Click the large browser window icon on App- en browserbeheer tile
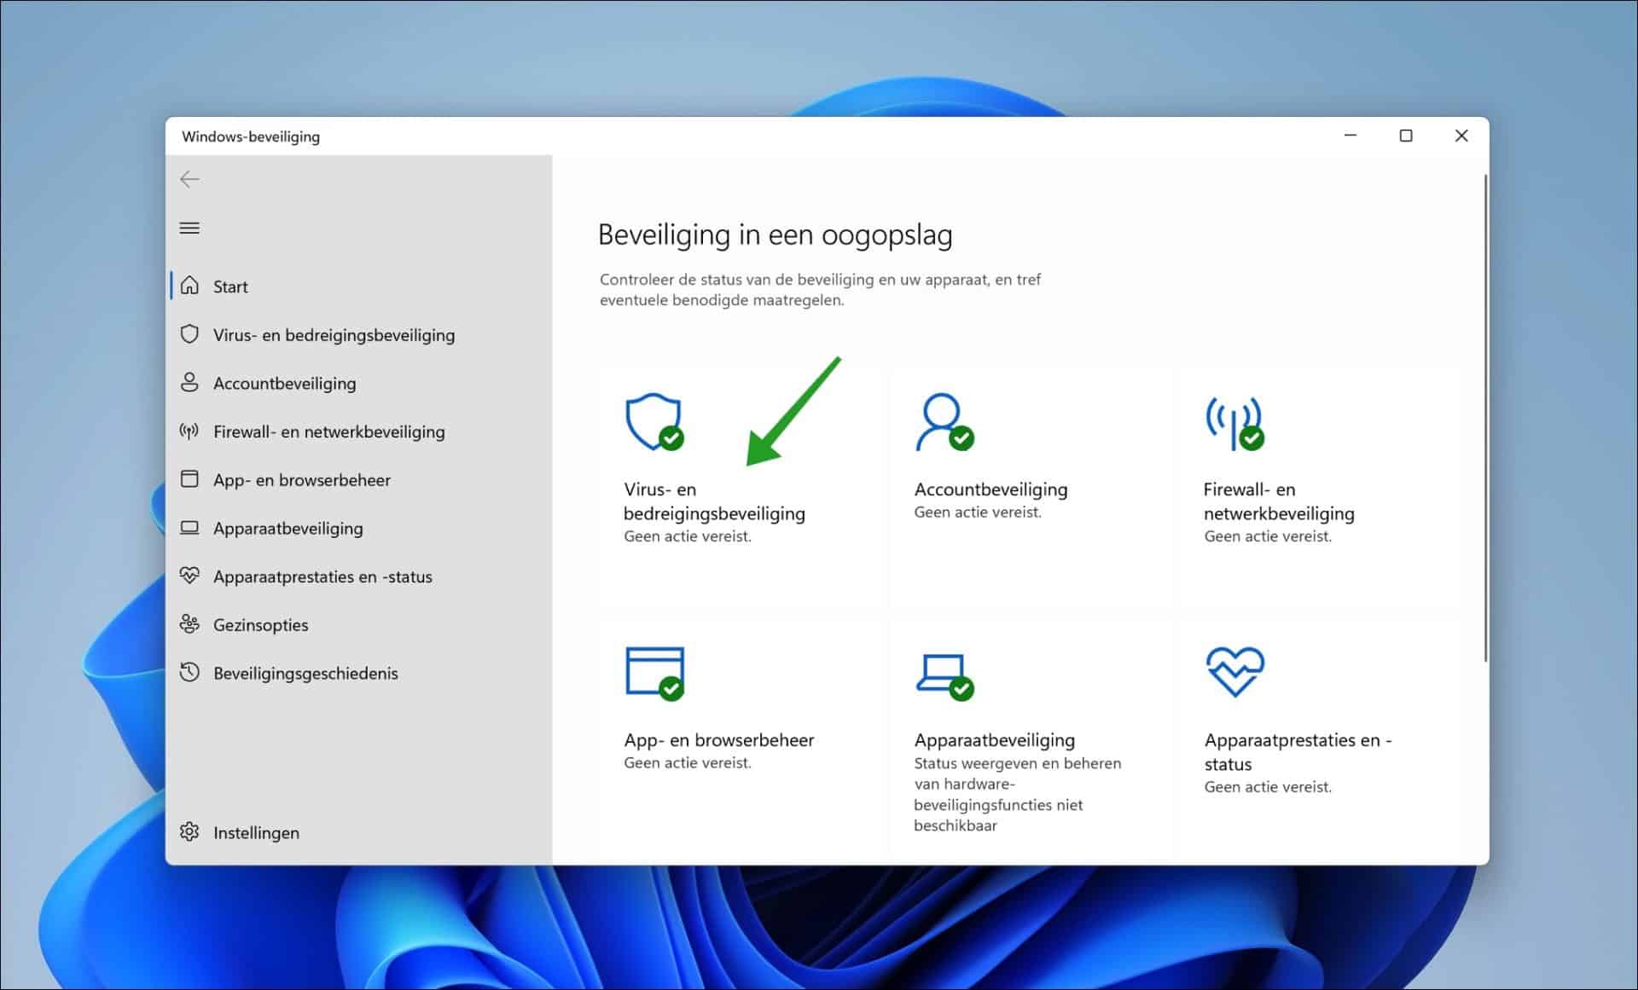 (x=654, y=674)
